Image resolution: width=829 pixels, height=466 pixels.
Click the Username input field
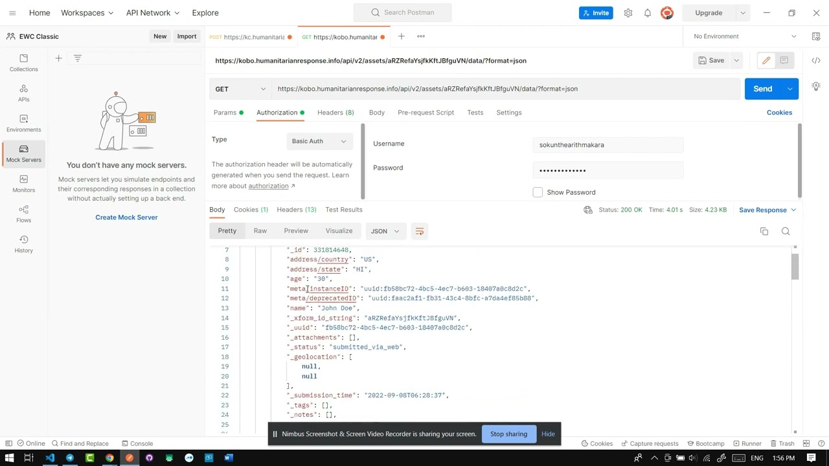(608, 145)
